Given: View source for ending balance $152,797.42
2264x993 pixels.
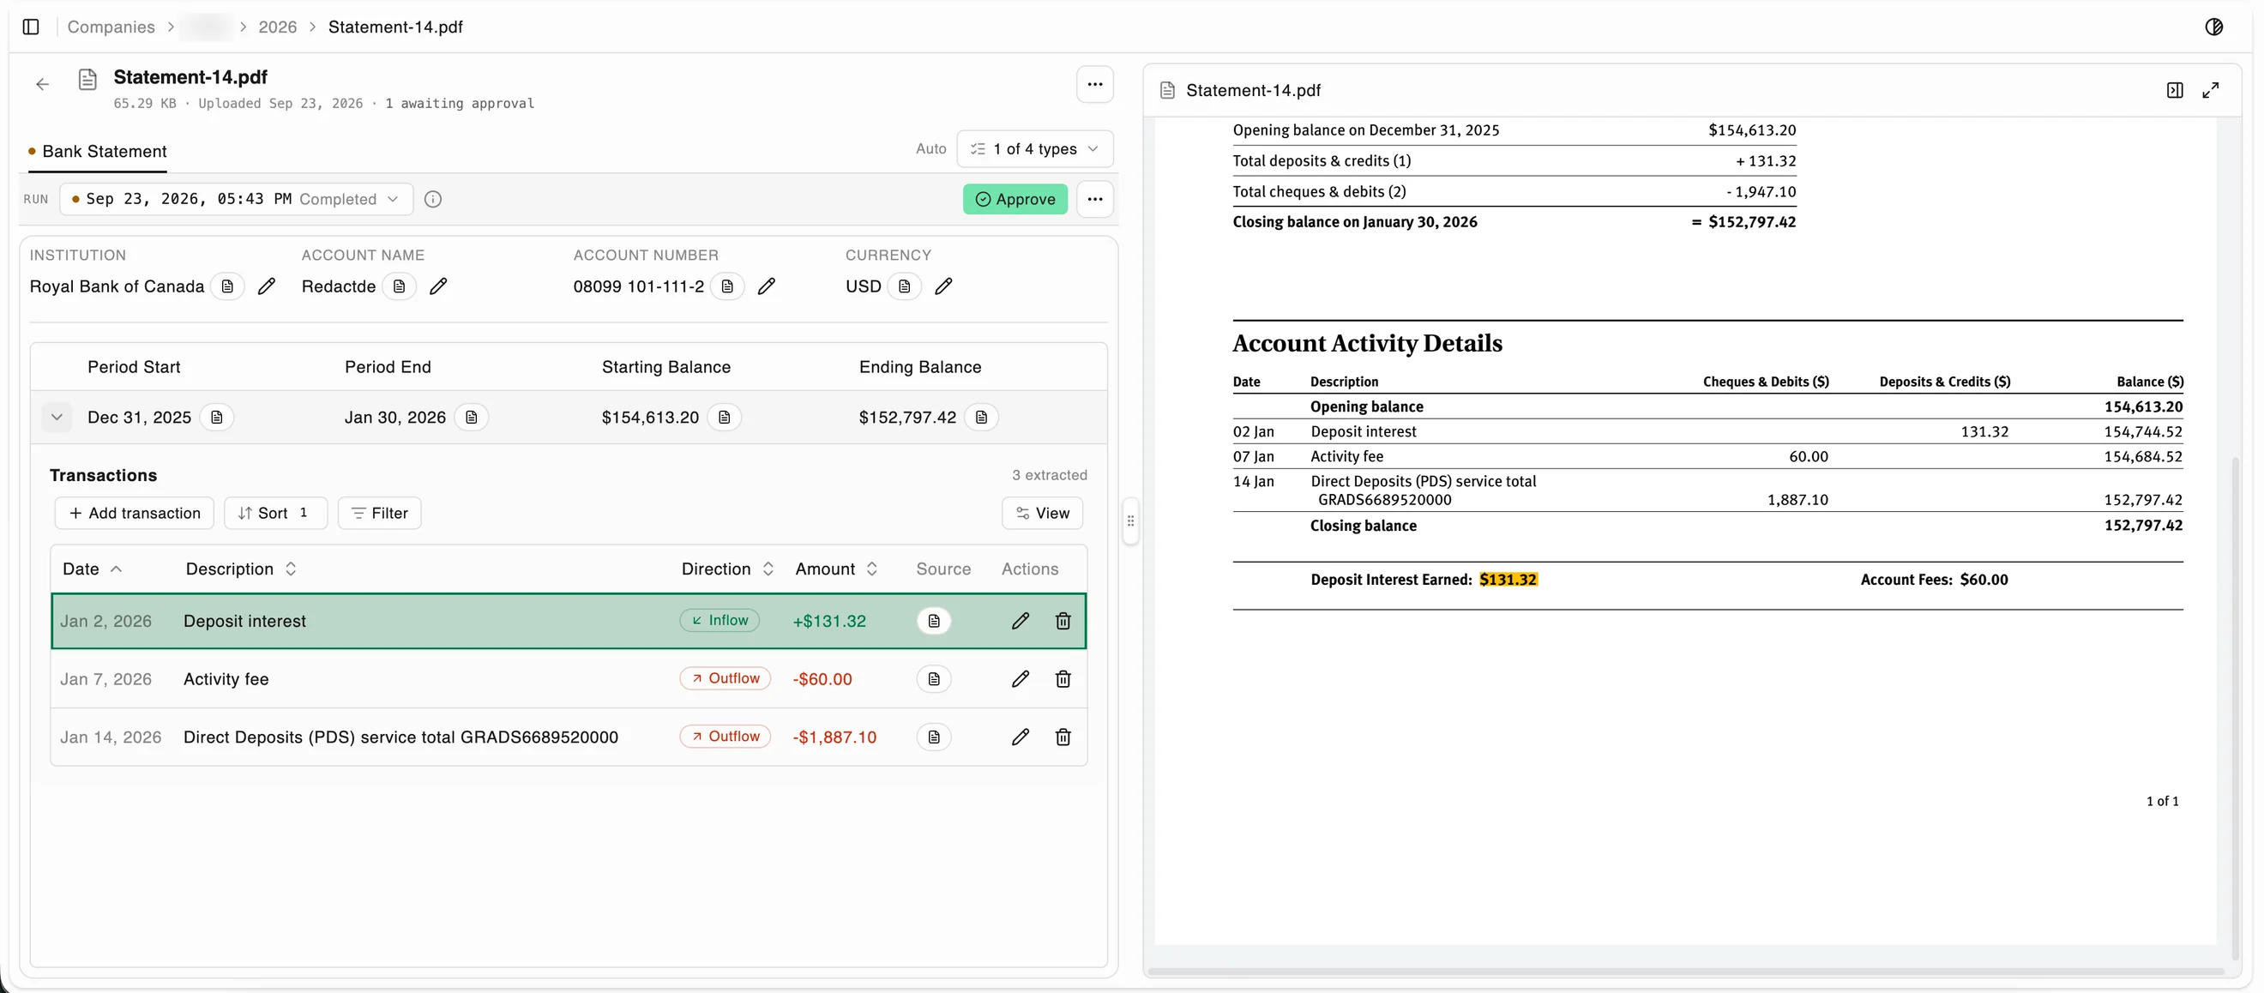Looking at the screenshot, I should point(981,418).
